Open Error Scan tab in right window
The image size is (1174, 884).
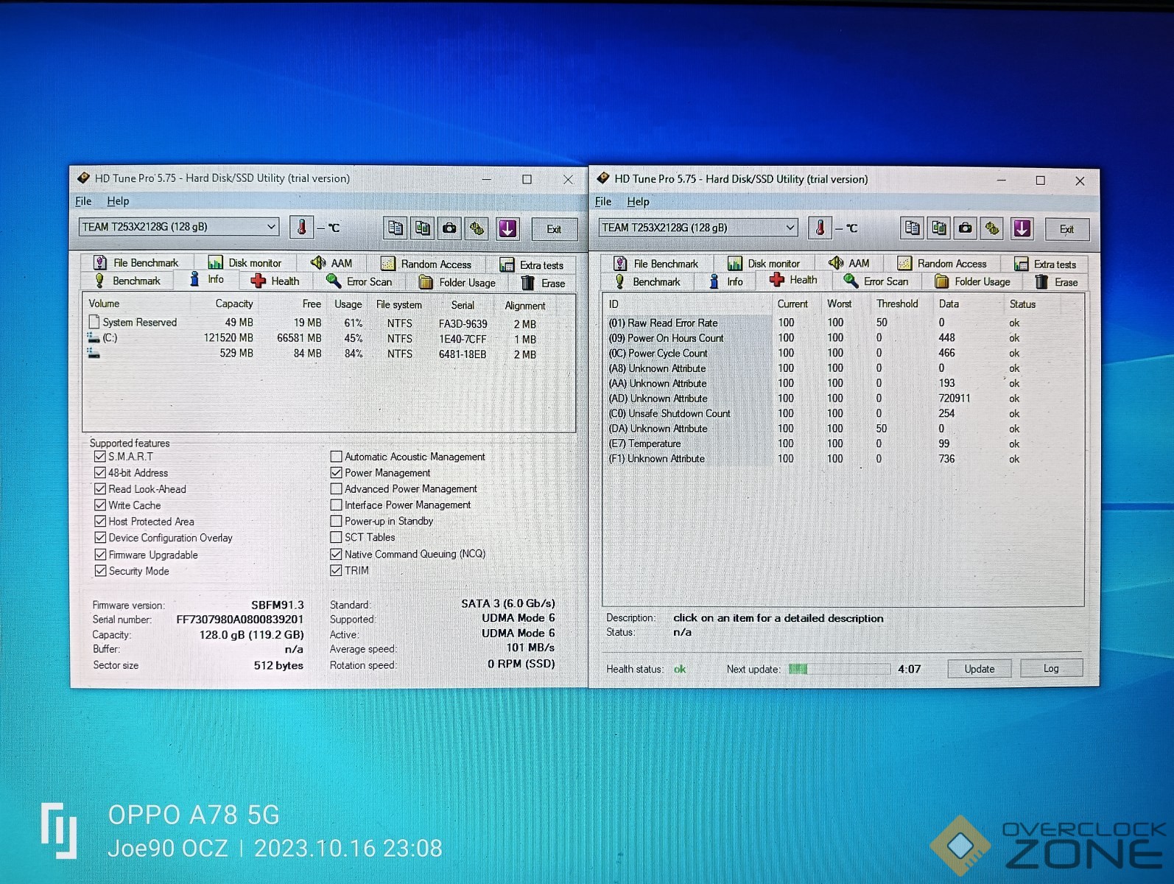click(x=877, y=281)
